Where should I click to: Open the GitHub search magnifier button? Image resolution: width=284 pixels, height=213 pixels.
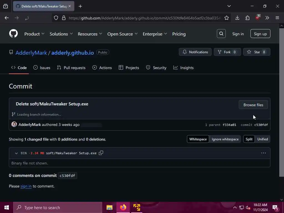pos(221,34)
